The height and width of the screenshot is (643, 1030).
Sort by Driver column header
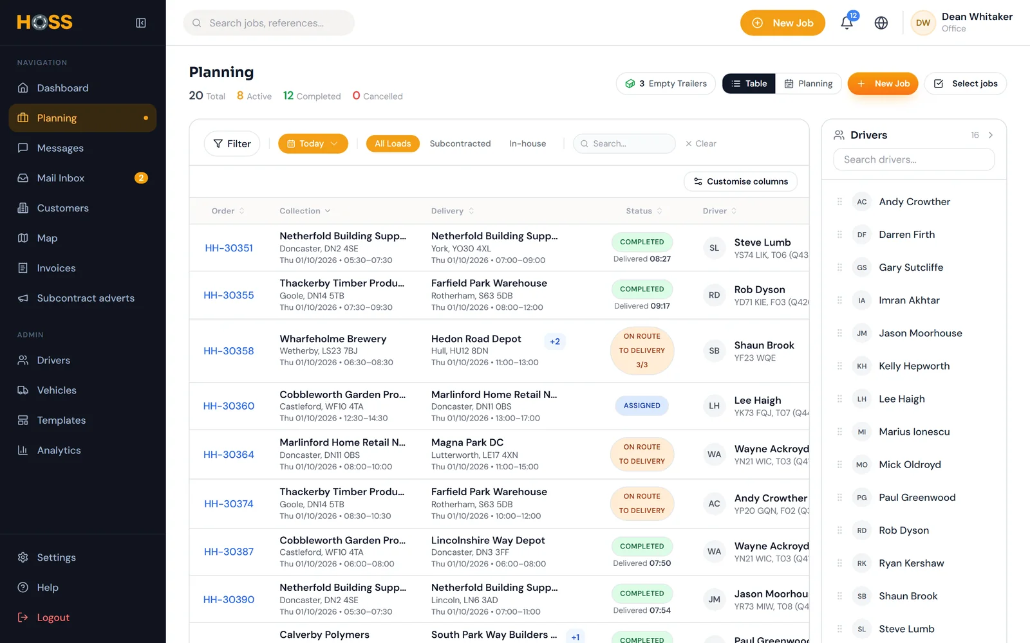coord(720,211)
